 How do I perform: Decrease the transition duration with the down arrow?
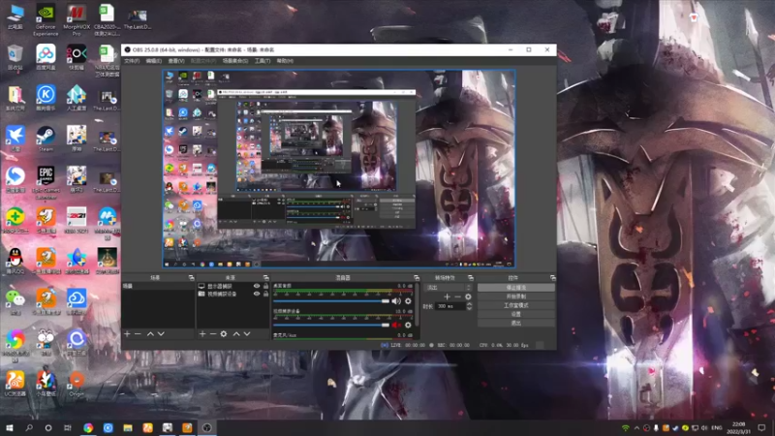[469, 308]
